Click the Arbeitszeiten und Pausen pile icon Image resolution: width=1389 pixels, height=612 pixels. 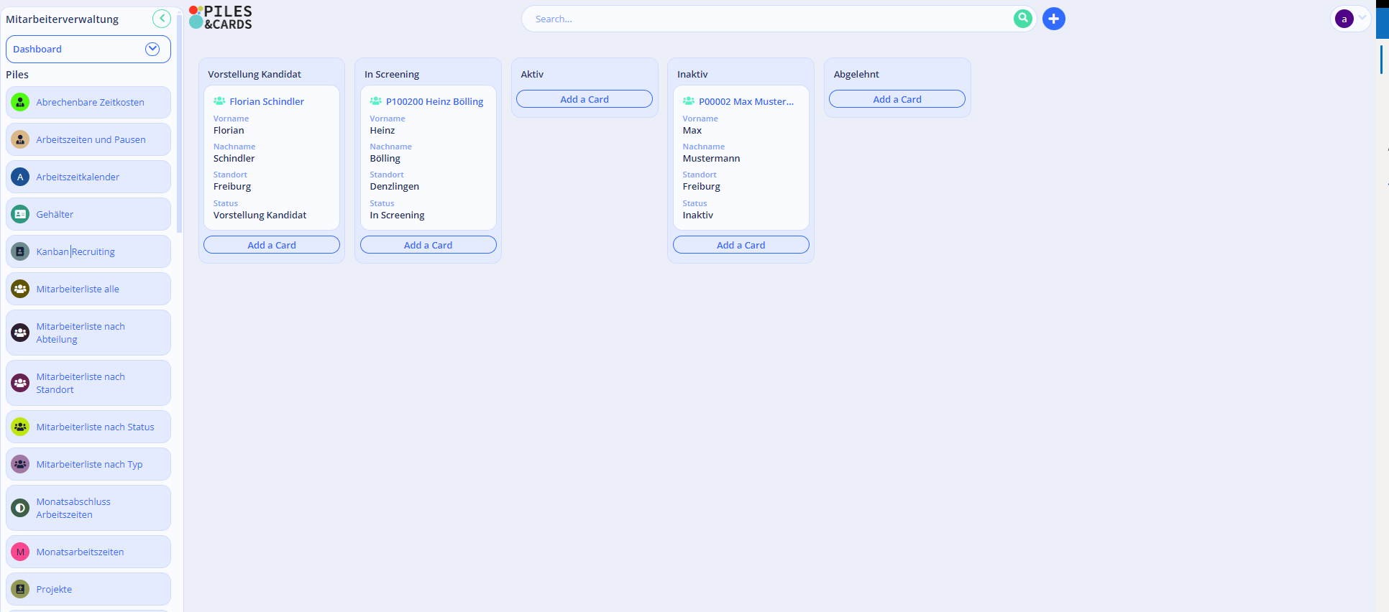tap(20, 139)
